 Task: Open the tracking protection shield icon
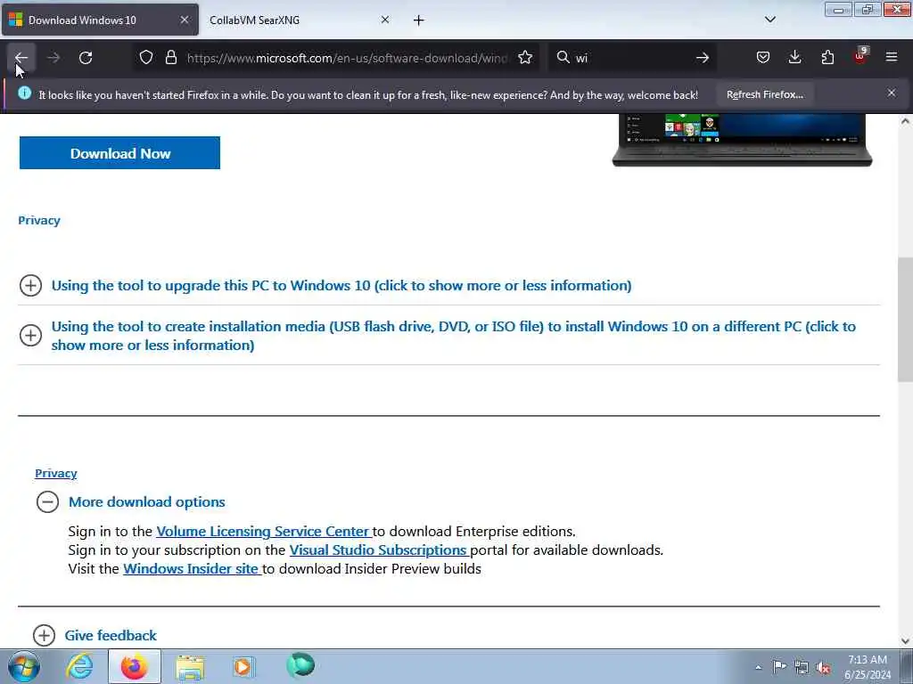pos(146,58)
